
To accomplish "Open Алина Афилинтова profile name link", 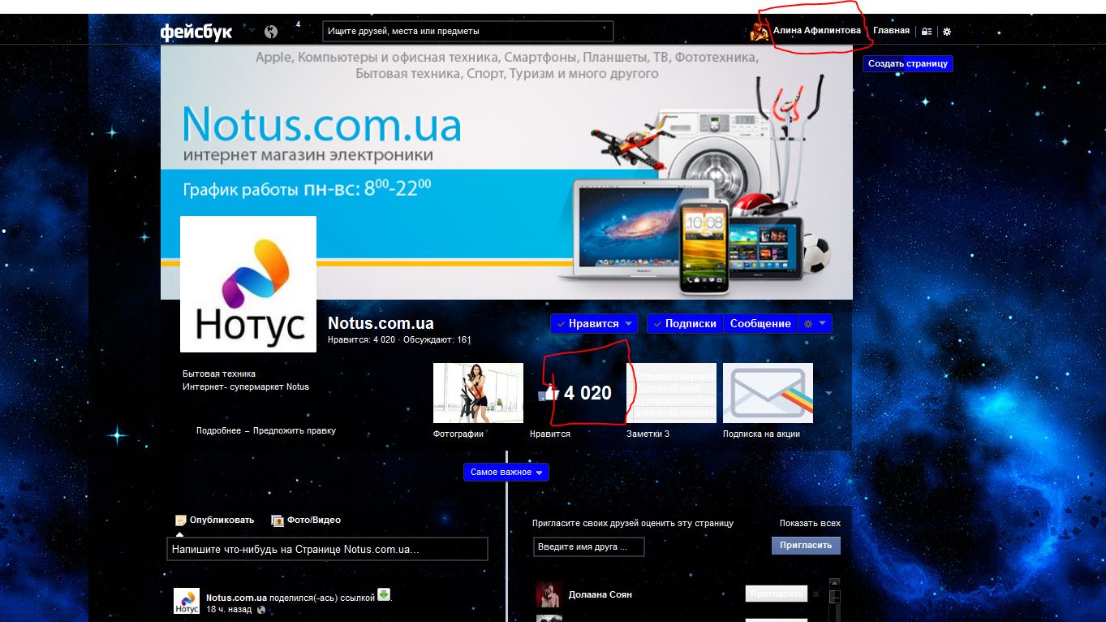I will 817,31.
